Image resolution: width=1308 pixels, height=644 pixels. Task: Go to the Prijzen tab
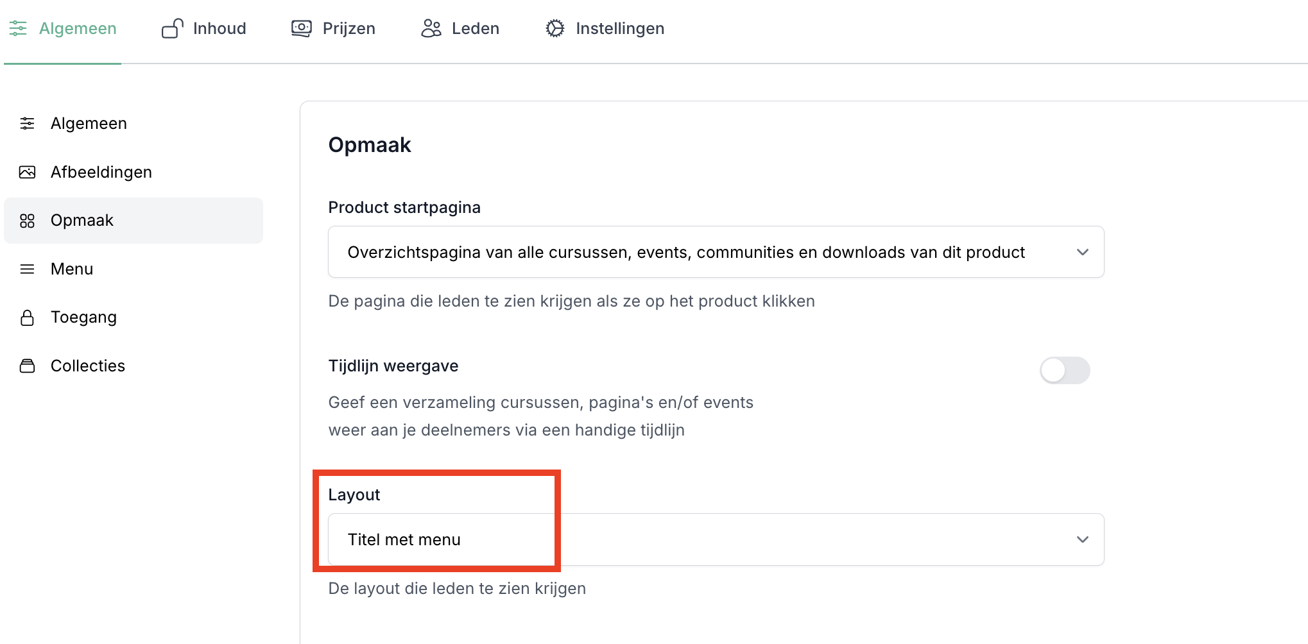349,28
